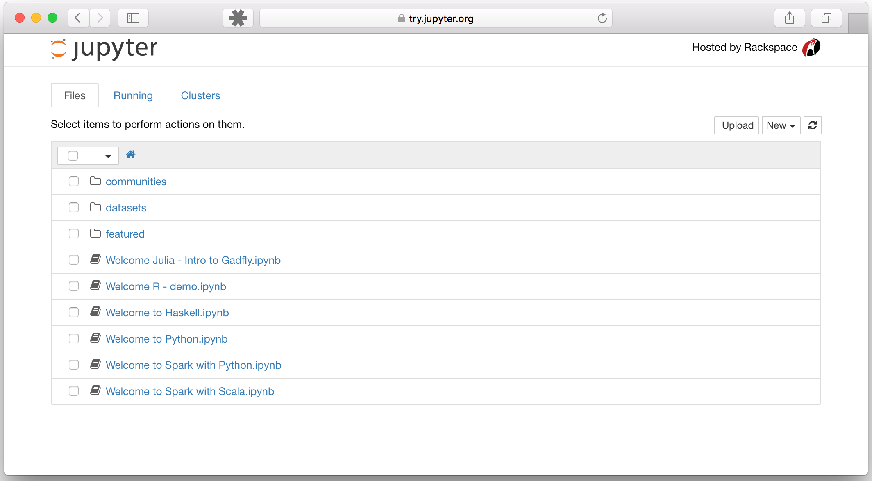Expand the selection type dropdown arrow
872x481 pixels.
(x=108, y=156)
